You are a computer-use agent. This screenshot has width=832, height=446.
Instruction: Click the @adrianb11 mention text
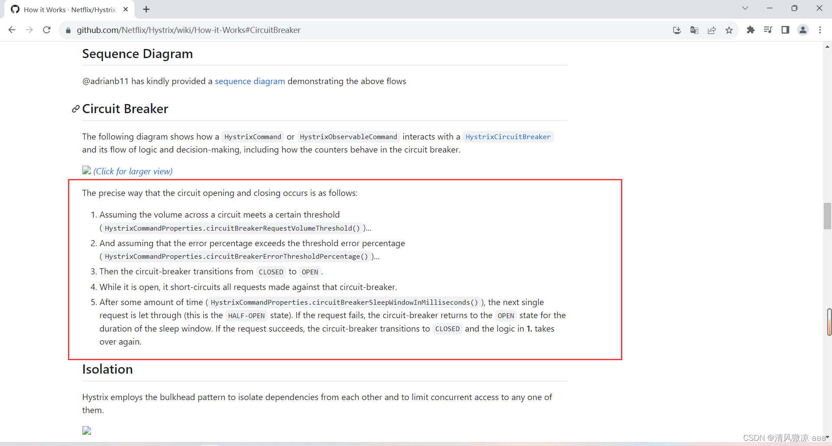105,81
